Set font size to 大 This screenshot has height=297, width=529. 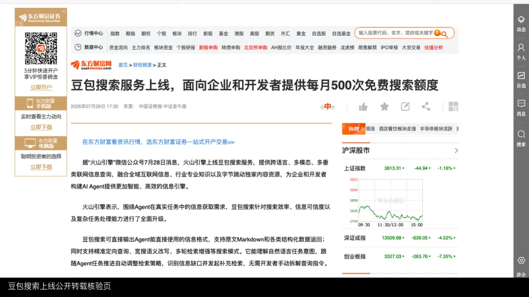tap(333, 107)
